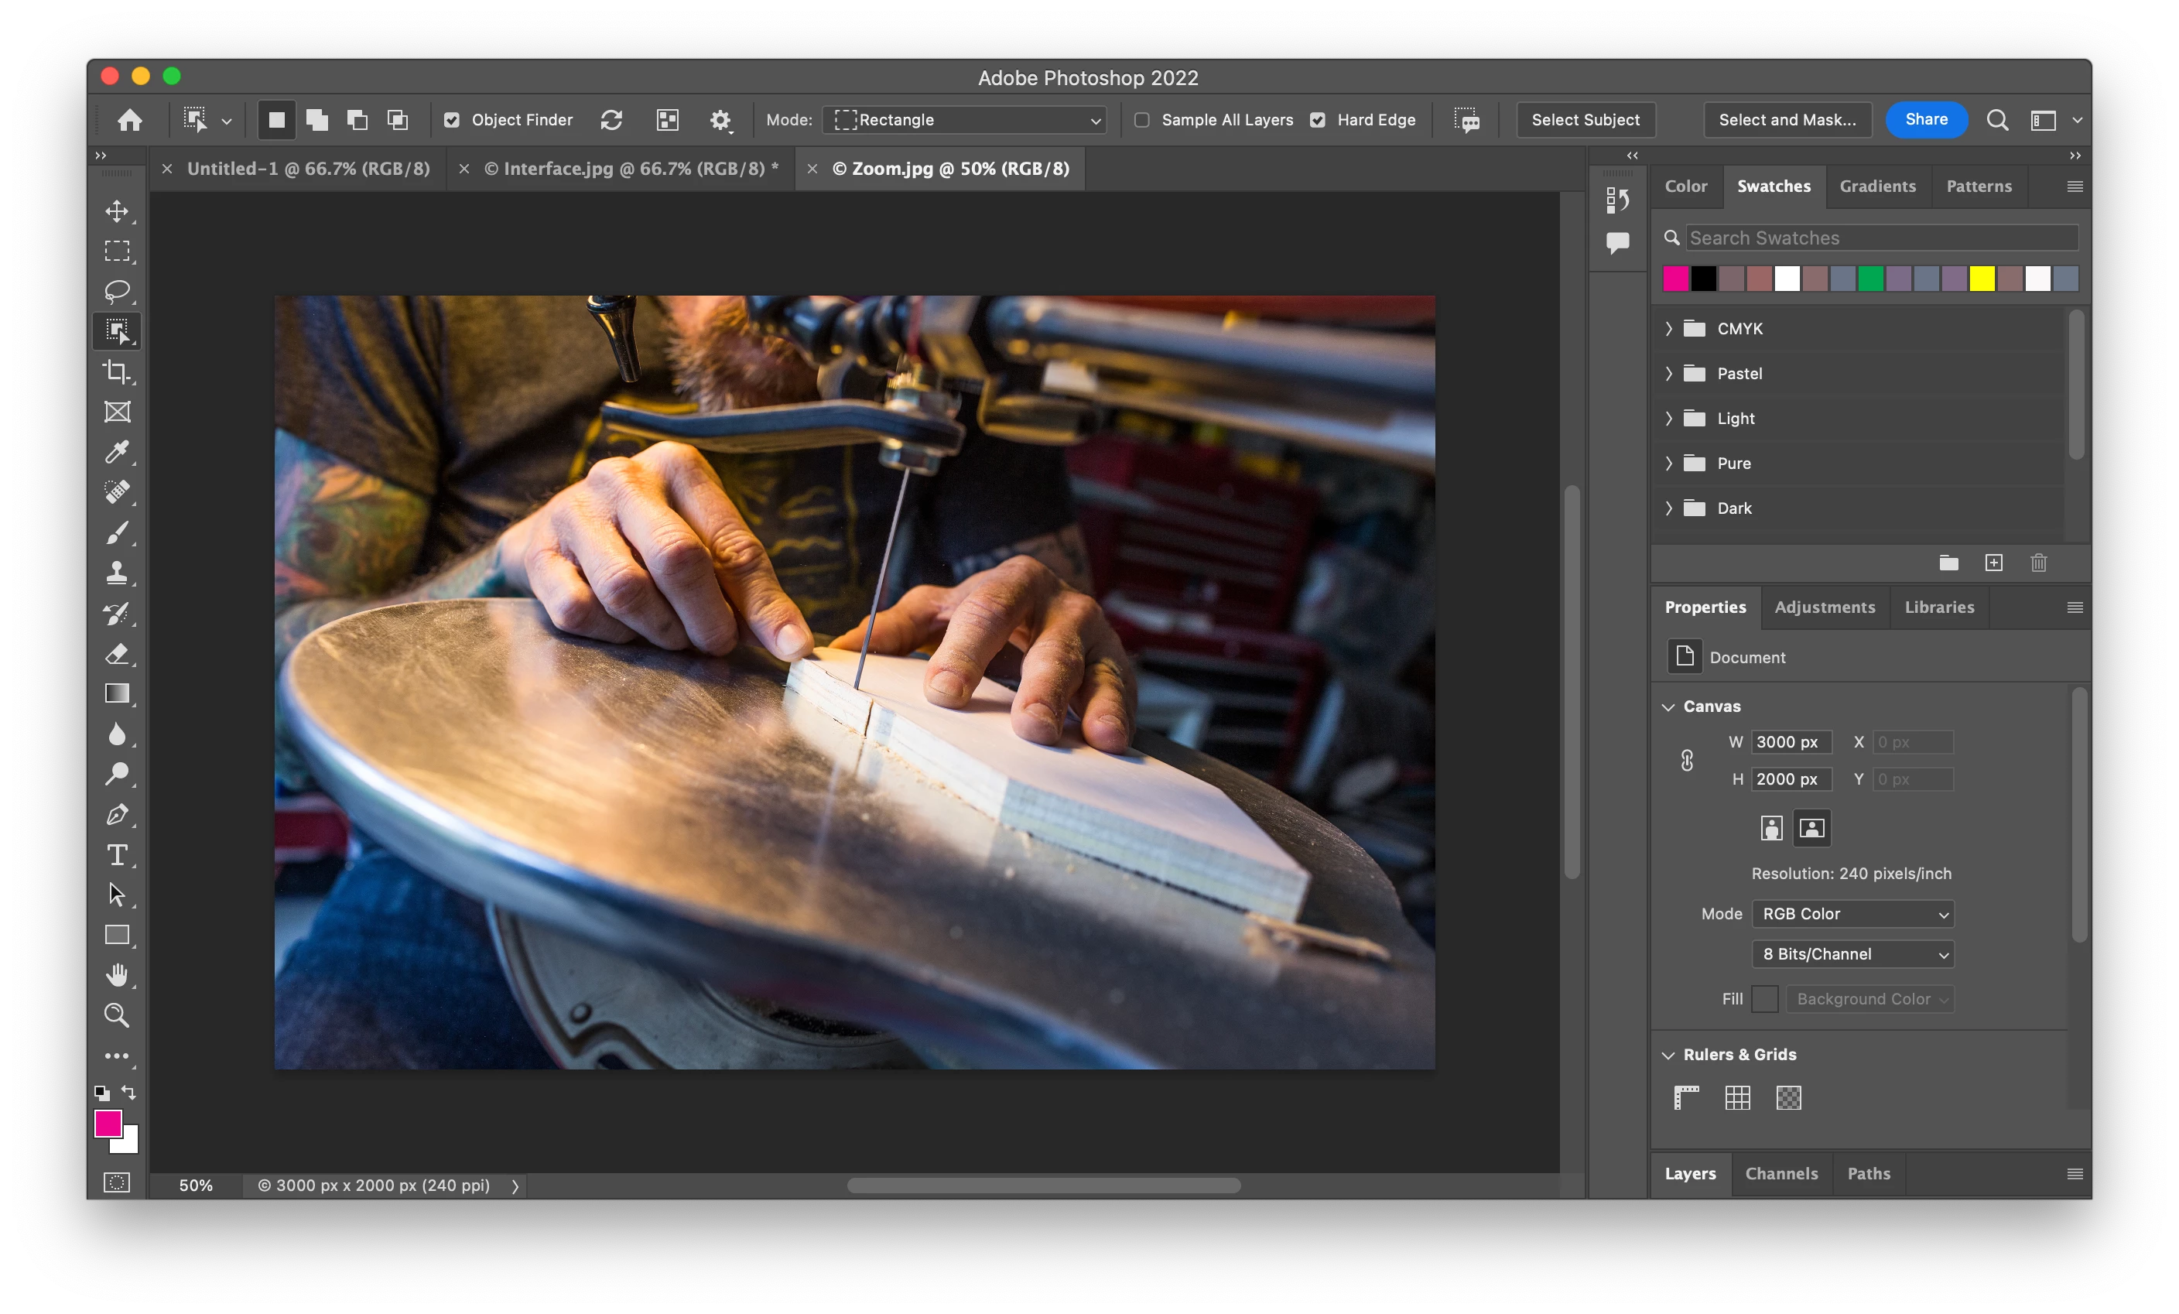2179x1314 pixels.
Task: Open the Gradients panel tab
Action: pos(1876,186)
